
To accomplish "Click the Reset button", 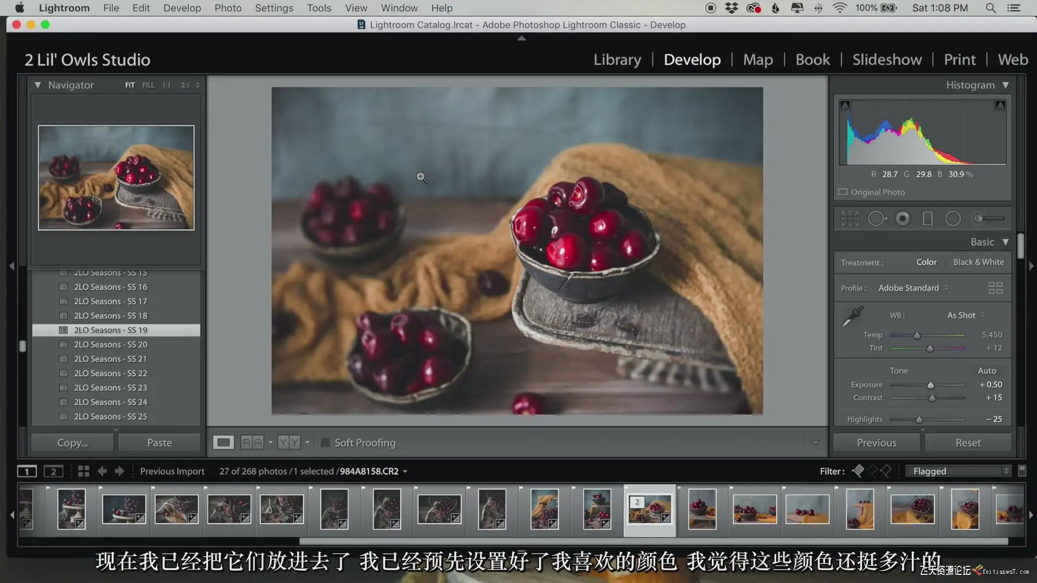I will point(967,443).
